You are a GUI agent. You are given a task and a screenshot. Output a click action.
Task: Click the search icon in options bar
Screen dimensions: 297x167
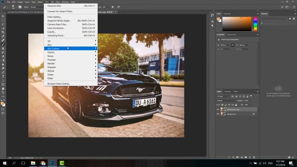282,7
